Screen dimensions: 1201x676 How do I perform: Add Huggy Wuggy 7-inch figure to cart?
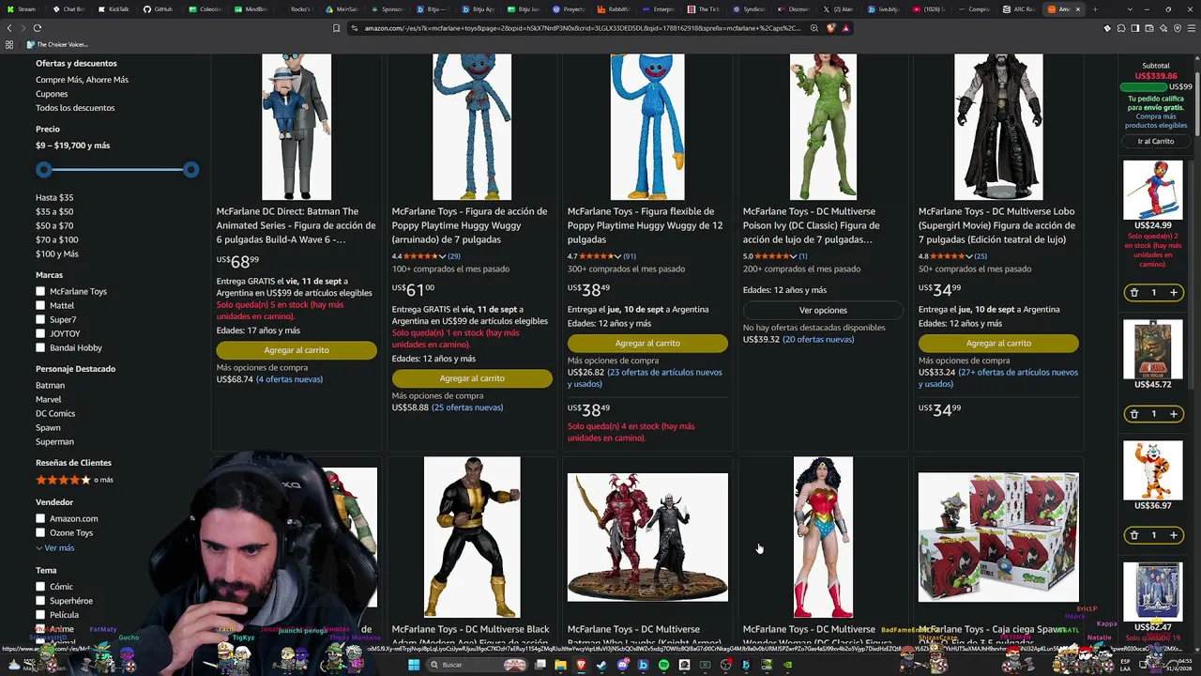click(472, 378)
